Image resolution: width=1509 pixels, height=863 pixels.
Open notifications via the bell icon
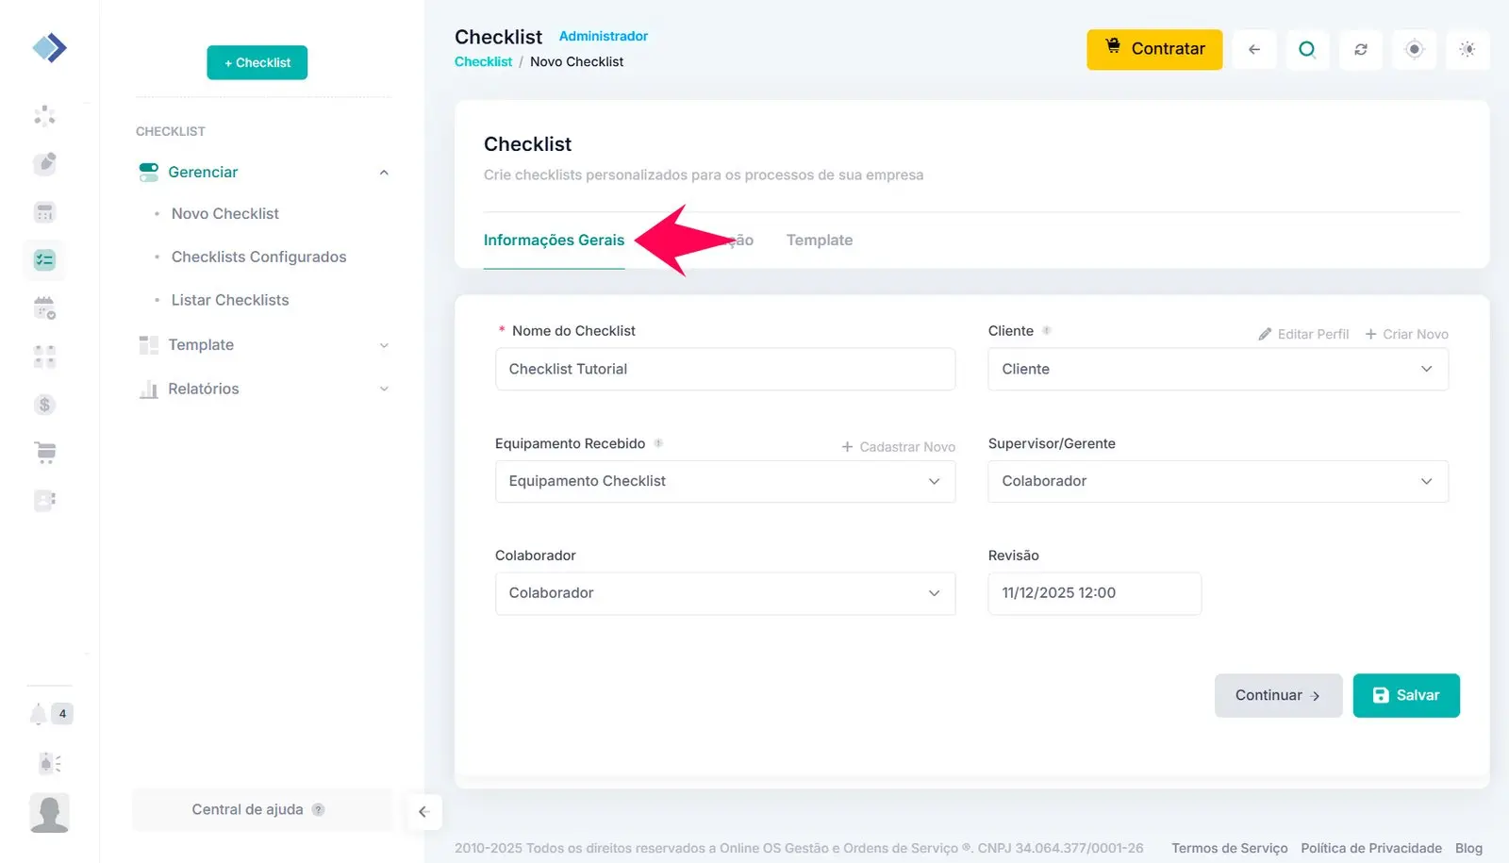(x=39, y=714)
